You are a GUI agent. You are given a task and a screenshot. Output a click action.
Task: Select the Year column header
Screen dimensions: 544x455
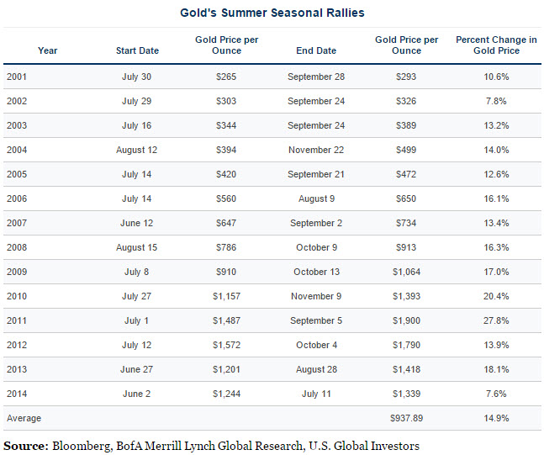[48, 50]
